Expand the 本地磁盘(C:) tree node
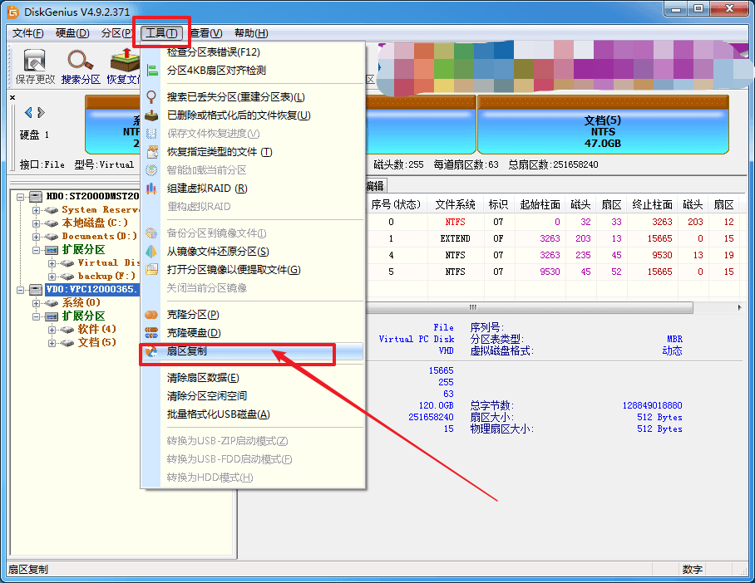Image resolution: width=755 pixels, height=583 pixels. tap(36, 223)
